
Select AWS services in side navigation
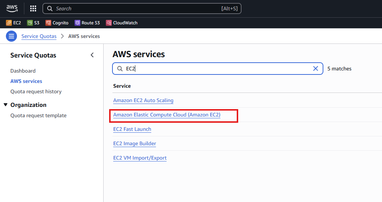[26, 81]
